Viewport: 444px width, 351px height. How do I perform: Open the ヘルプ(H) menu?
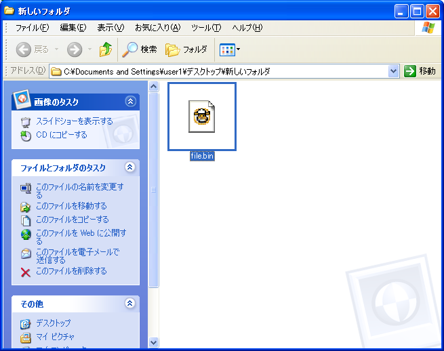click(247, 28)
